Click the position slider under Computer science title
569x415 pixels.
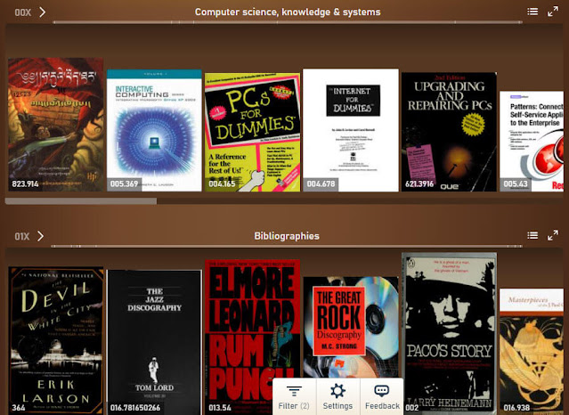[287, 22]
